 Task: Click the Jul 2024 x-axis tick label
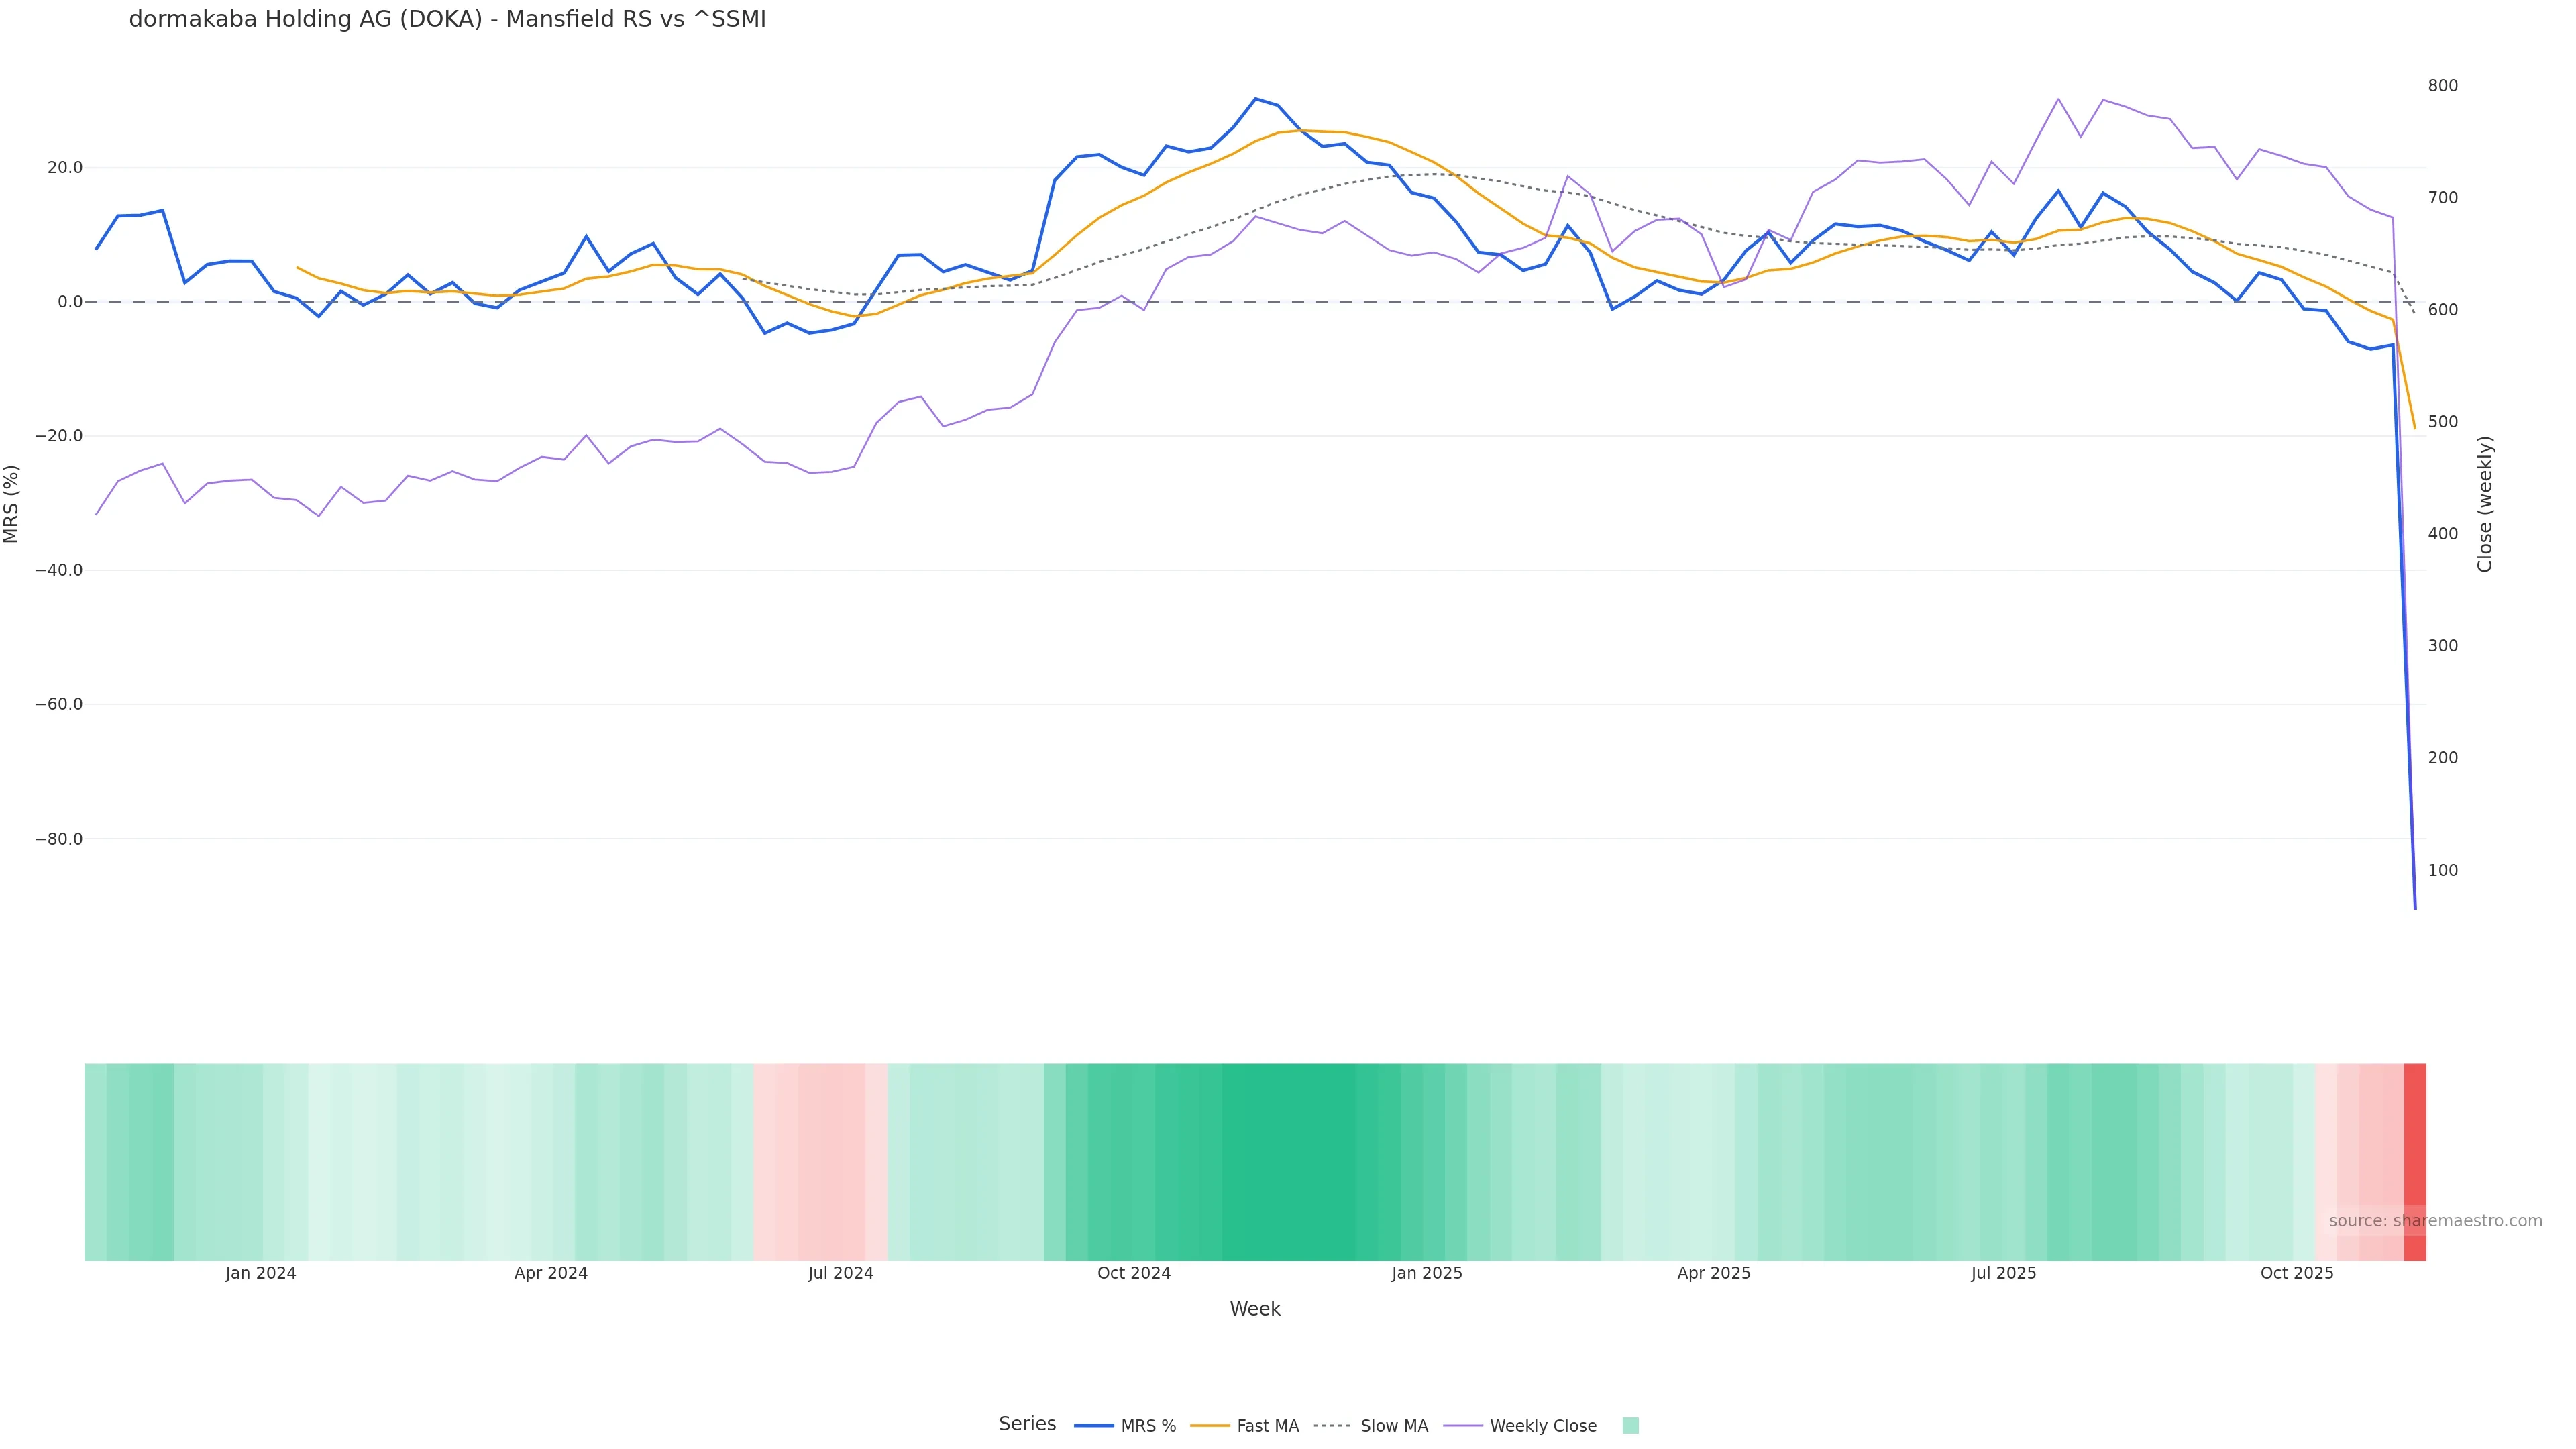coord(840,1273)
